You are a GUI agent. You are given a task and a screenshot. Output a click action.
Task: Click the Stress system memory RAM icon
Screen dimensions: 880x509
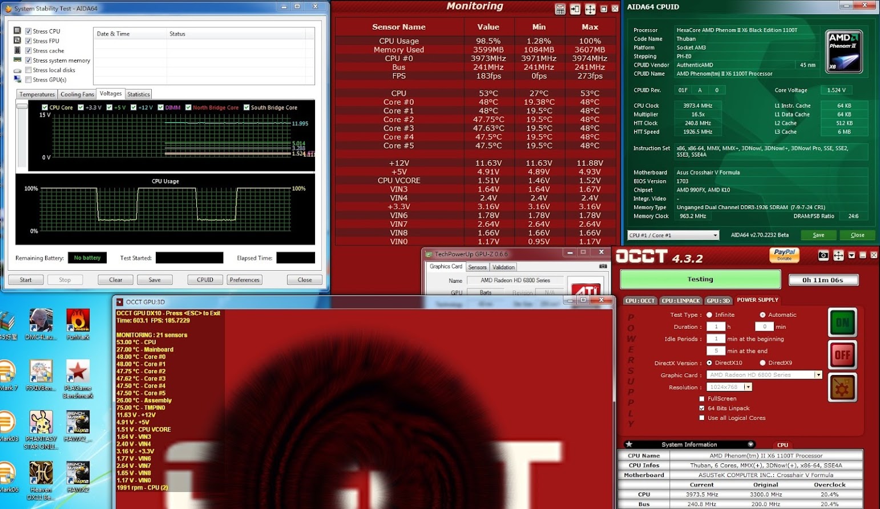[x=17, y=60]
